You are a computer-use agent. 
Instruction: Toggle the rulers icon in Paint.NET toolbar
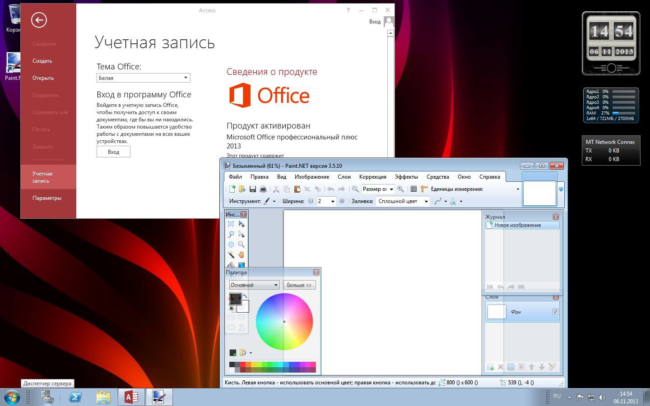tap(424, 189)
